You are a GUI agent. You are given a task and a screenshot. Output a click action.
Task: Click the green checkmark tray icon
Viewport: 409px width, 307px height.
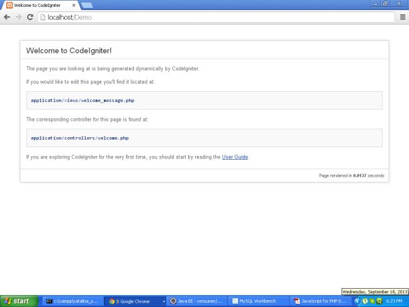373,301
